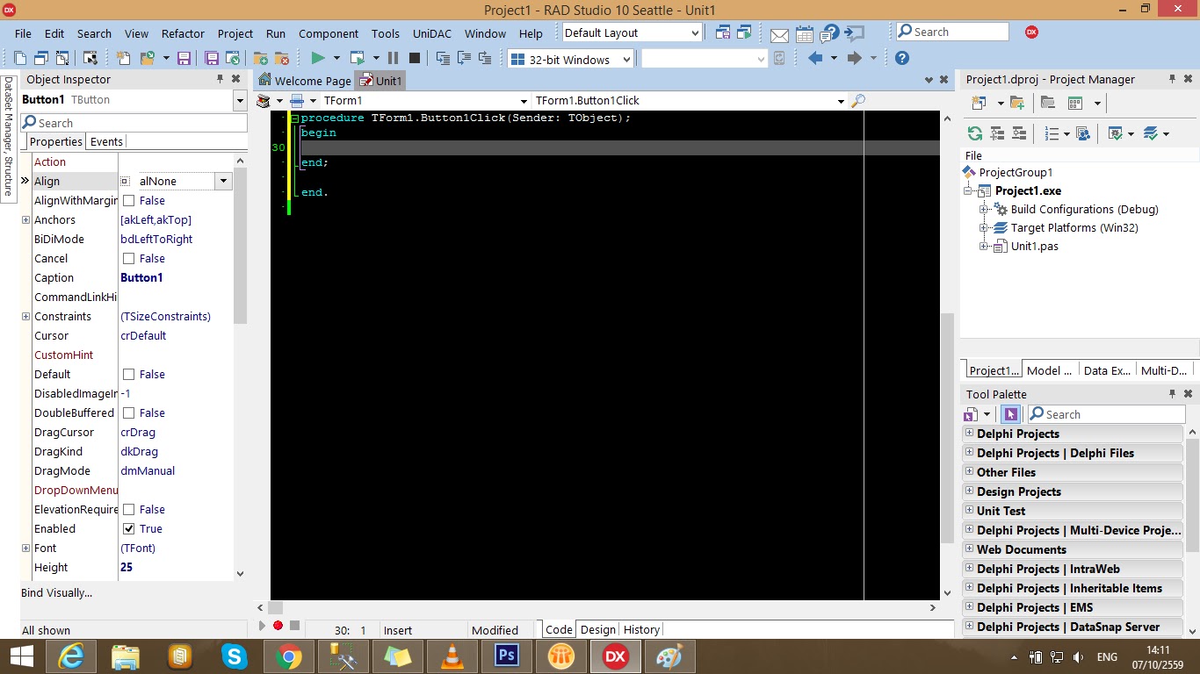Image resolution: width=1200 pixels, height=674 pixels.
Task: Switch to the History tab
Action: tap(641, 629)
